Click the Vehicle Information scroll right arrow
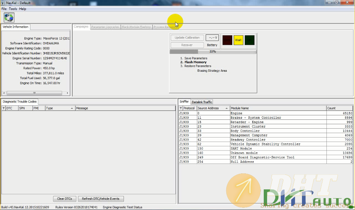The image size is (355, 210). click(x=67, y=93)
